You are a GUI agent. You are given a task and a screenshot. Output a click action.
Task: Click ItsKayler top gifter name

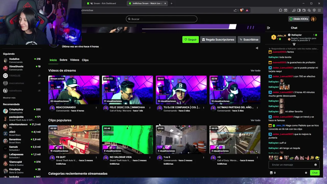297,35
